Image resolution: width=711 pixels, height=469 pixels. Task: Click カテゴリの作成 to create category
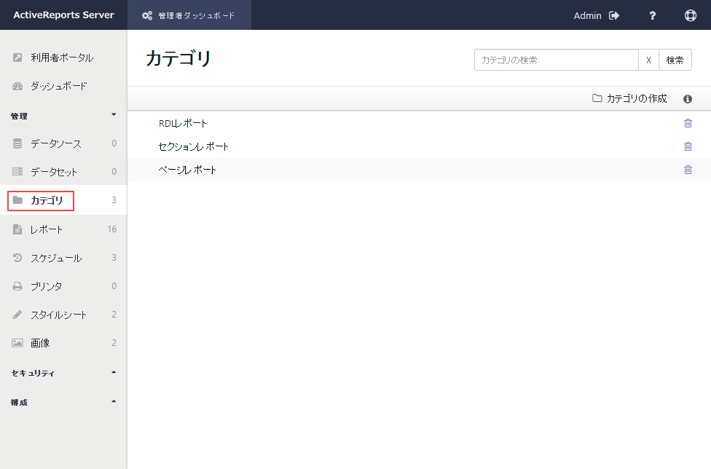point(629,99)
